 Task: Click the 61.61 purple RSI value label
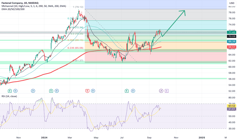coord(232,109)
